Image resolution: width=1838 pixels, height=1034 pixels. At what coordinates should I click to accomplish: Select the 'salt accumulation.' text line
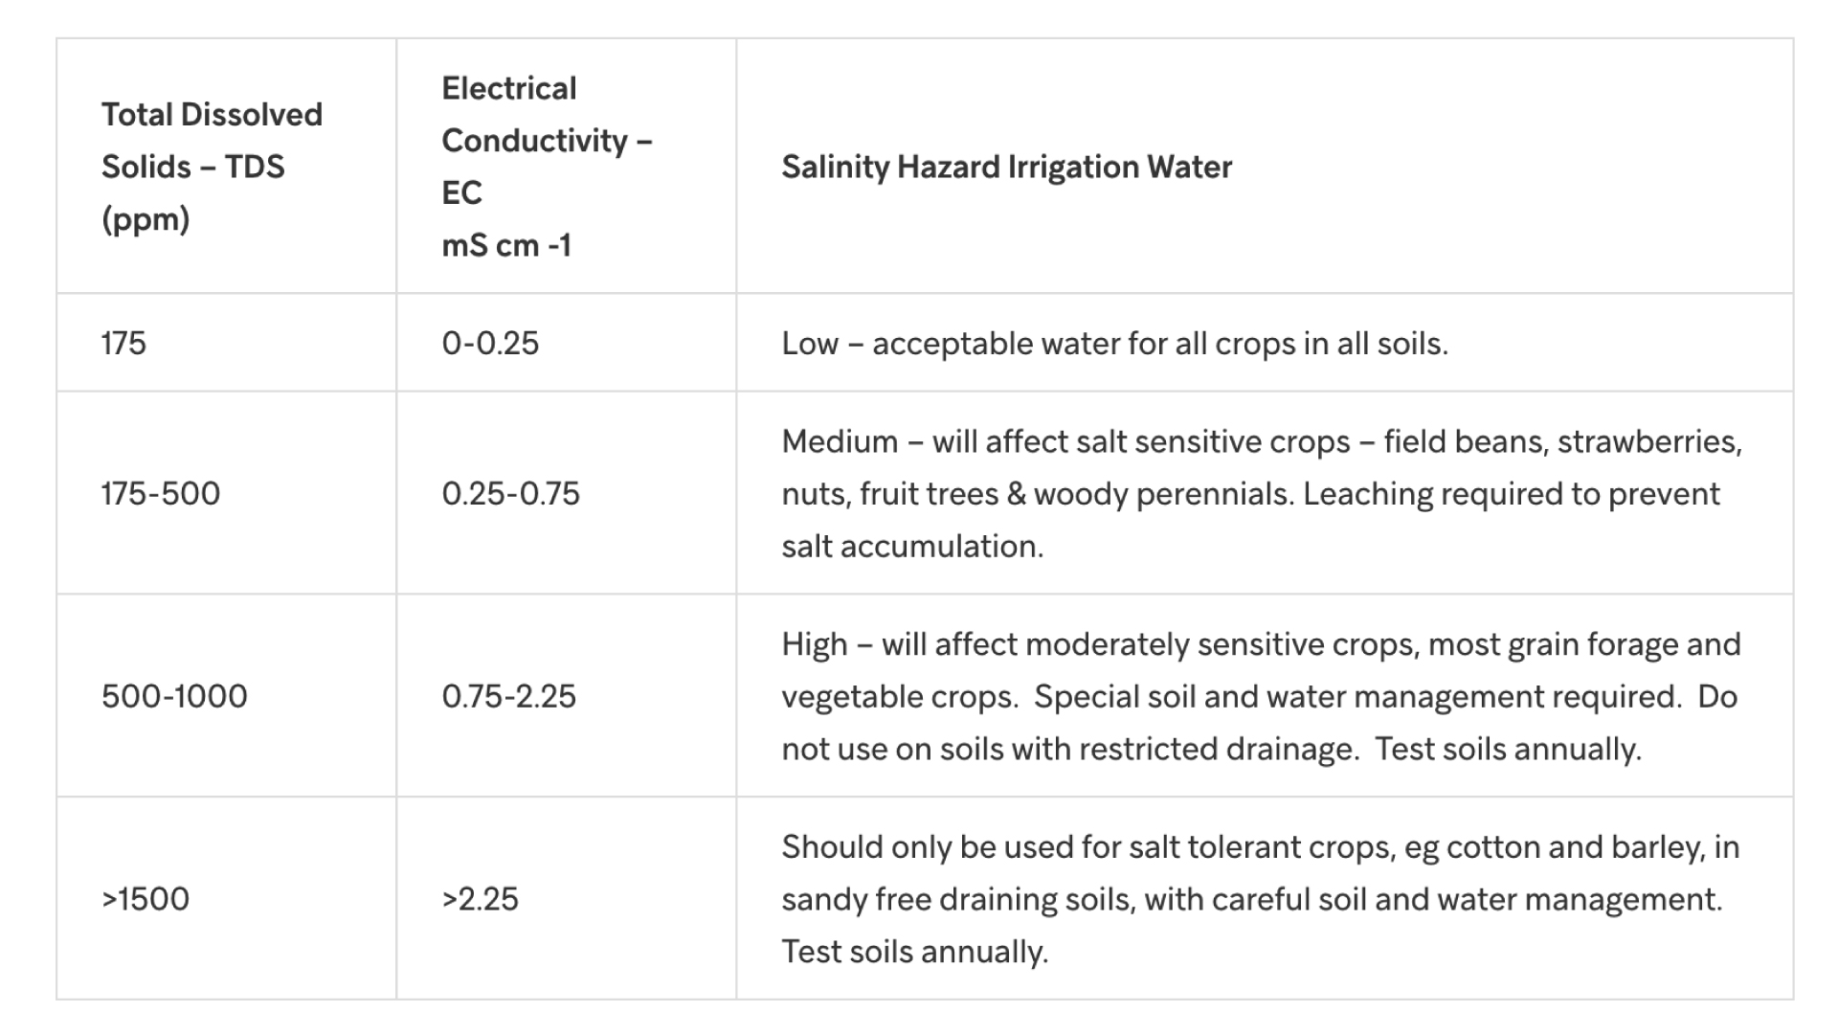pyautogui.click(x=912, y=546)
